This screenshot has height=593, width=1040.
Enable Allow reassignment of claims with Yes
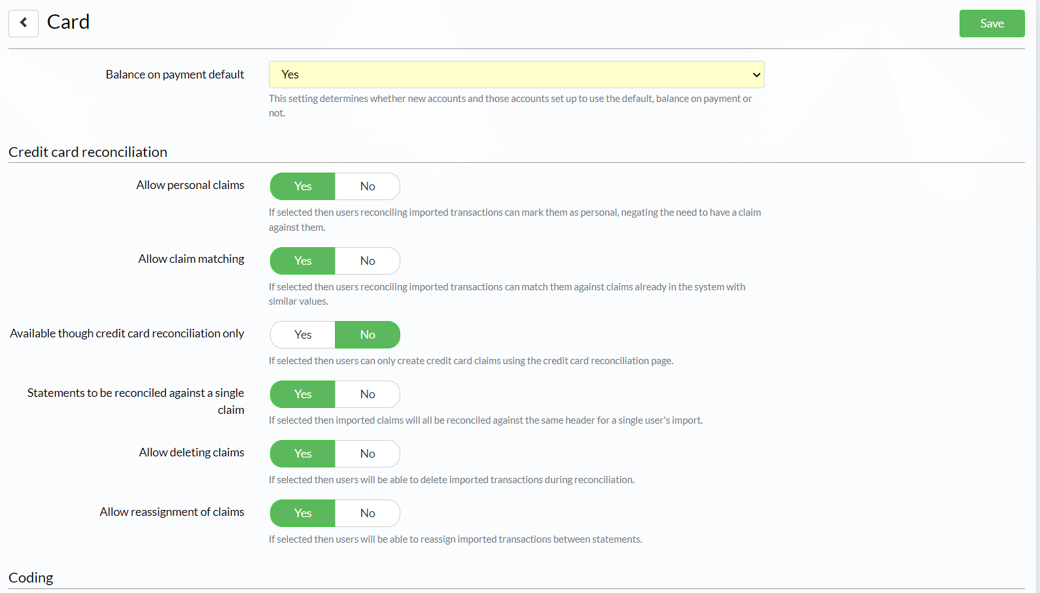303,513
